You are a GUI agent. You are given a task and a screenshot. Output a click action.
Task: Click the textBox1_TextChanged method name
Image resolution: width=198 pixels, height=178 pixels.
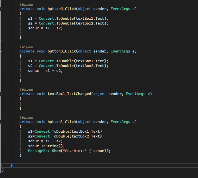point(69,94)
